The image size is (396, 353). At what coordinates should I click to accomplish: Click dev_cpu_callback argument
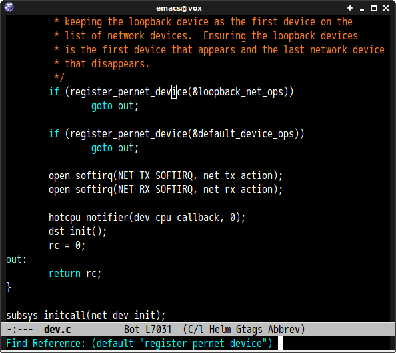(177, 218)
